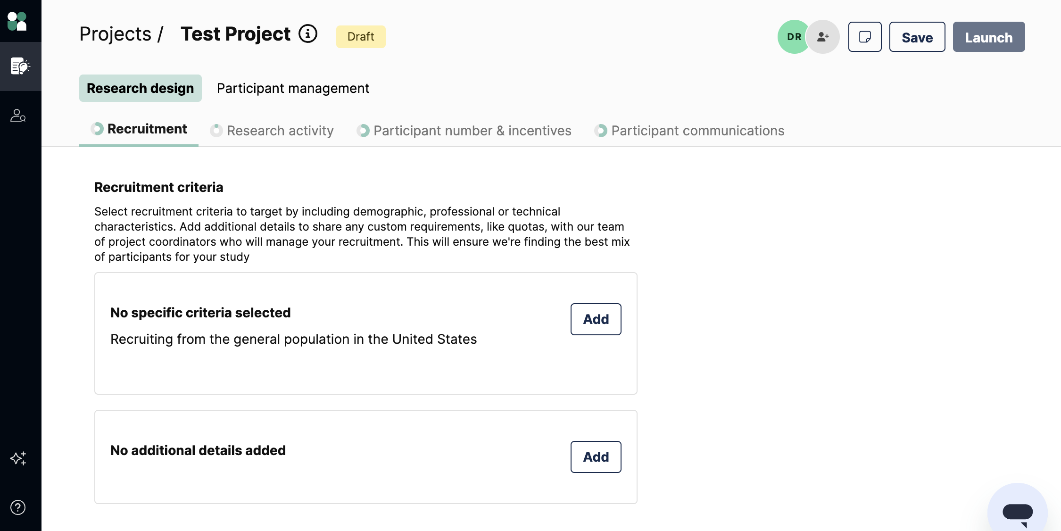Click the Test Project title
The width and height of the screenshot is (1061, 531).
(236, 34)
